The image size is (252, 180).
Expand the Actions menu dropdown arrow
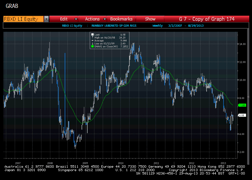[105, 19]
